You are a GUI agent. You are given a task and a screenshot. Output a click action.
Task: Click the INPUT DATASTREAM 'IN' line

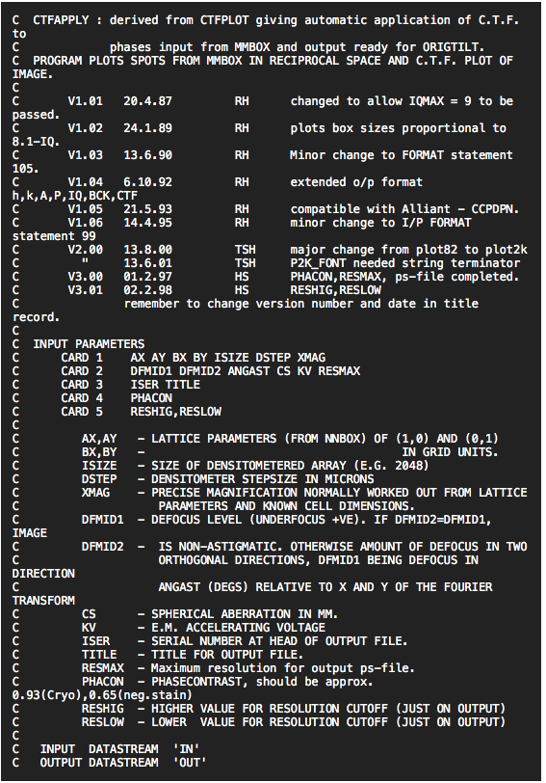coord(119,749)
